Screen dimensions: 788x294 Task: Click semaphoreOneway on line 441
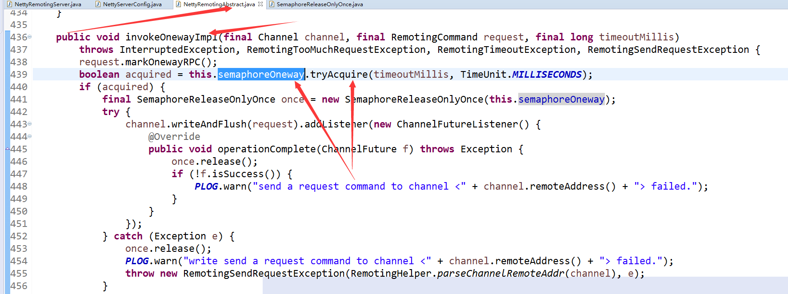pyautogui.click(x=561, y=99)
